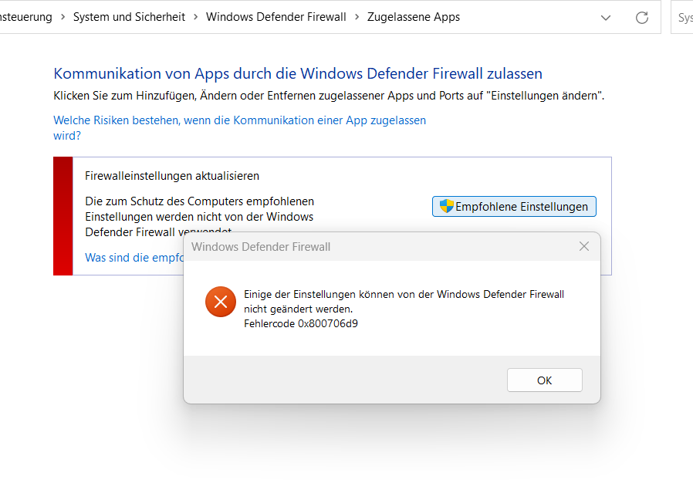Screen dimensions: 693x490
Task: Click the Empfohlene Einstellungen button
Action: coord(514,206)
